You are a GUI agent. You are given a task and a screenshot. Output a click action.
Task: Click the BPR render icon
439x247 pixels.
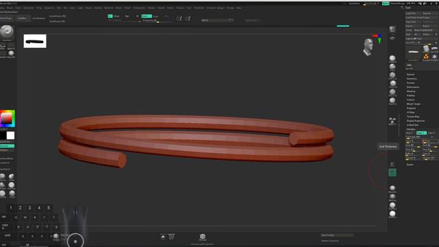[x=392, y=30]
